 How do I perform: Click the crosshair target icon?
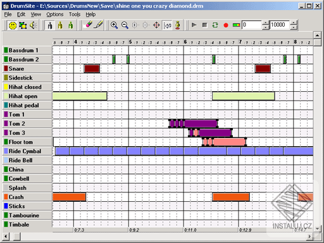(156, 25)
